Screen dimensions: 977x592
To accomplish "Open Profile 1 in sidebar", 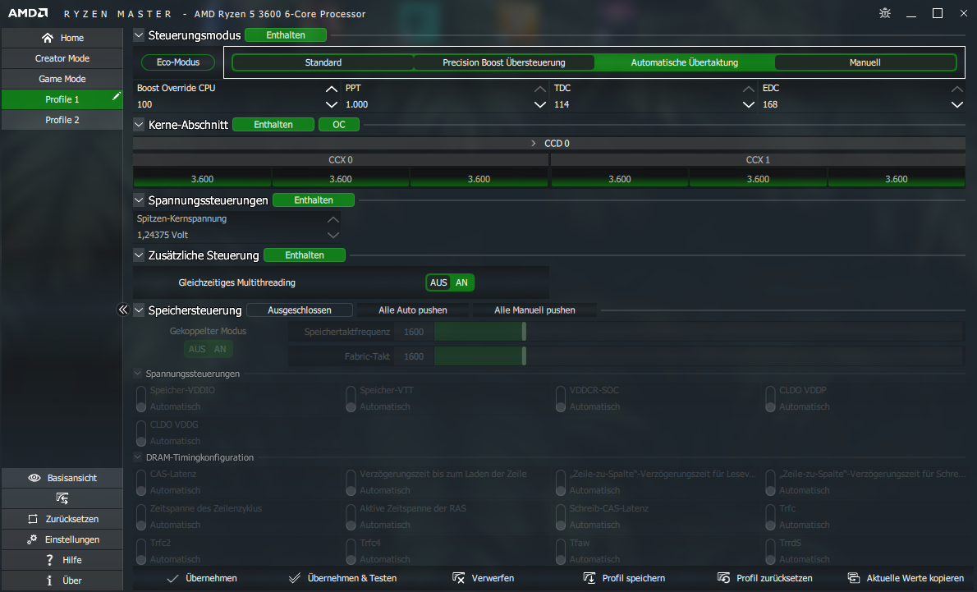I will [x=62, y=99].
